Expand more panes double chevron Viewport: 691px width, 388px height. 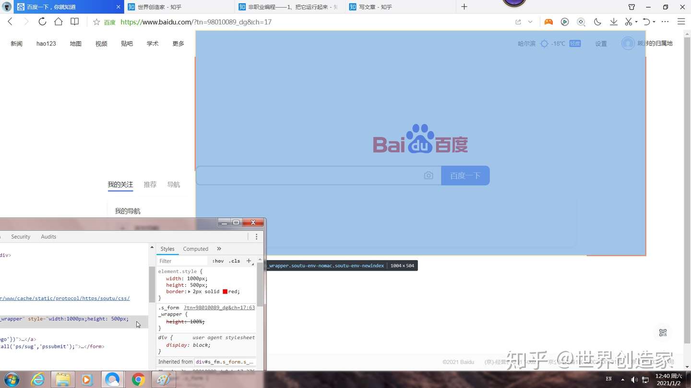[x=219, y=249]
